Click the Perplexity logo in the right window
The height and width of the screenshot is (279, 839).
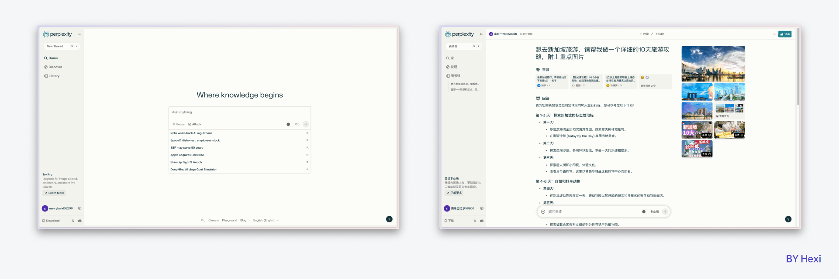[459, 34]
